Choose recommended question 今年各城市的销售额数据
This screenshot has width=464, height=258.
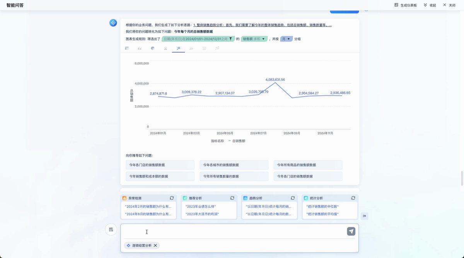(x=234, y=165)
